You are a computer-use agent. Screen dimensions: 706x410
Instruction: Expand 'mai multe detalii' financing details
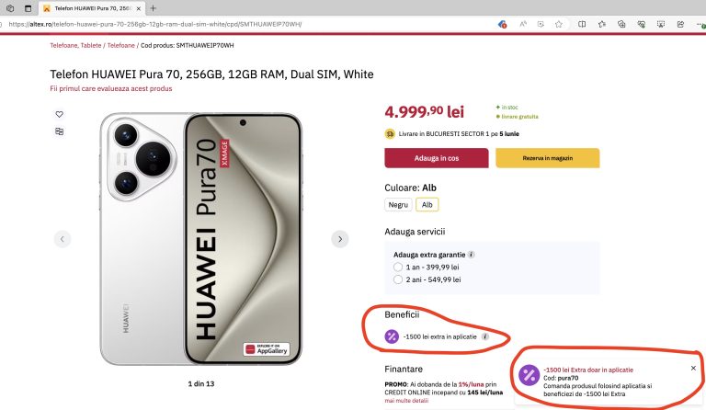click(x=407, y=401)
